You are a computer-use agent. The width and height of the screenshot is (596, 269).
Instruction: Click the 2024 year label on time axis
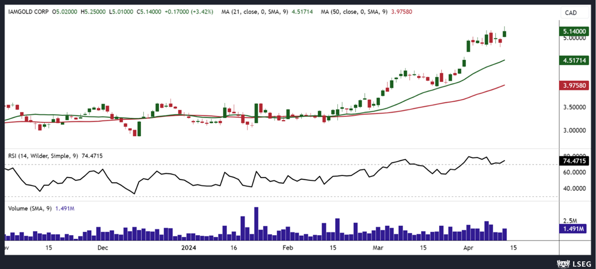(188, 248)
